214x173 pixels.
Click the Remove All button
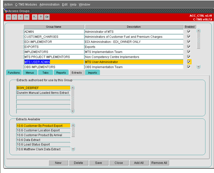159,163
